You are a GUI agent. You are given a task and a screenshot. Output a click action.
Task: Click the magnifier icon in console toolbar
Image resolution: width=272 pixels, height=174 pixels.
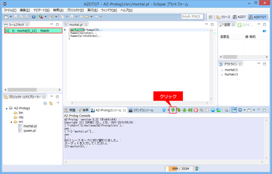201,110
